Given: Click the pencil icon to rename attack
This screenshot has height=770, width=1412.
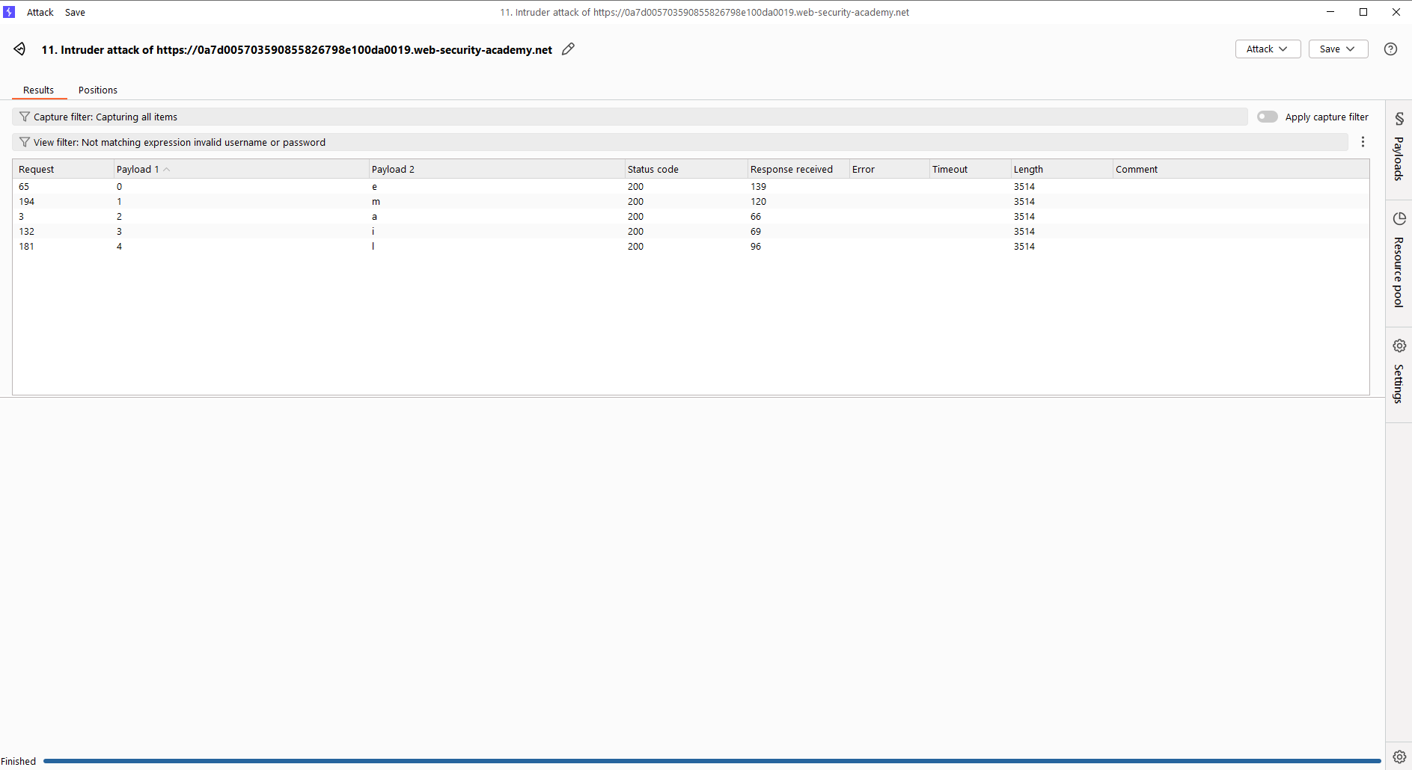Looking at the screenshot, I should point(568,49).
